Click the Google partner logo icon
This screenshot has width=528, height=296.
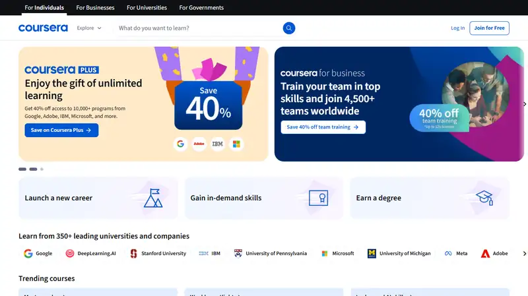coord(28,253)
